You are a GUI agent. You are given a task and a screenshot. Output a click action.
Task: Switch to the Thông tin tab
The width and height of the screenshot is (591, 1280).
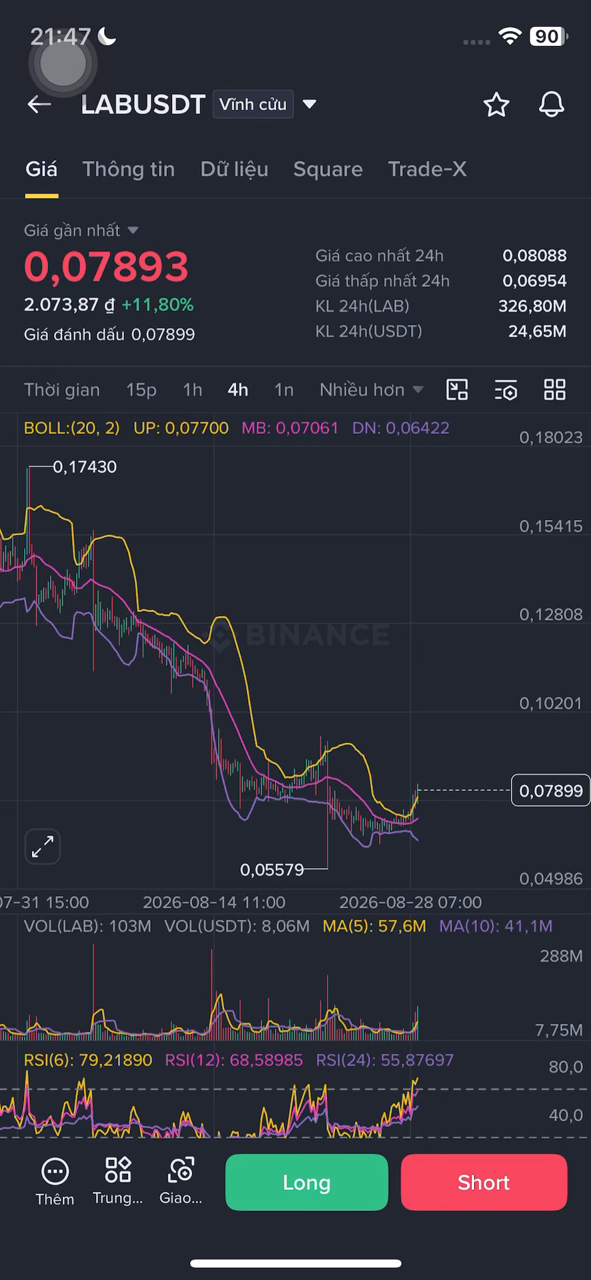[x=129, y=169]
